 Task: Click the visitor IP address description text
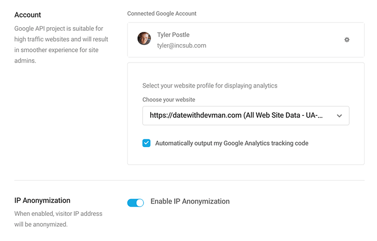tap(58, 219)
